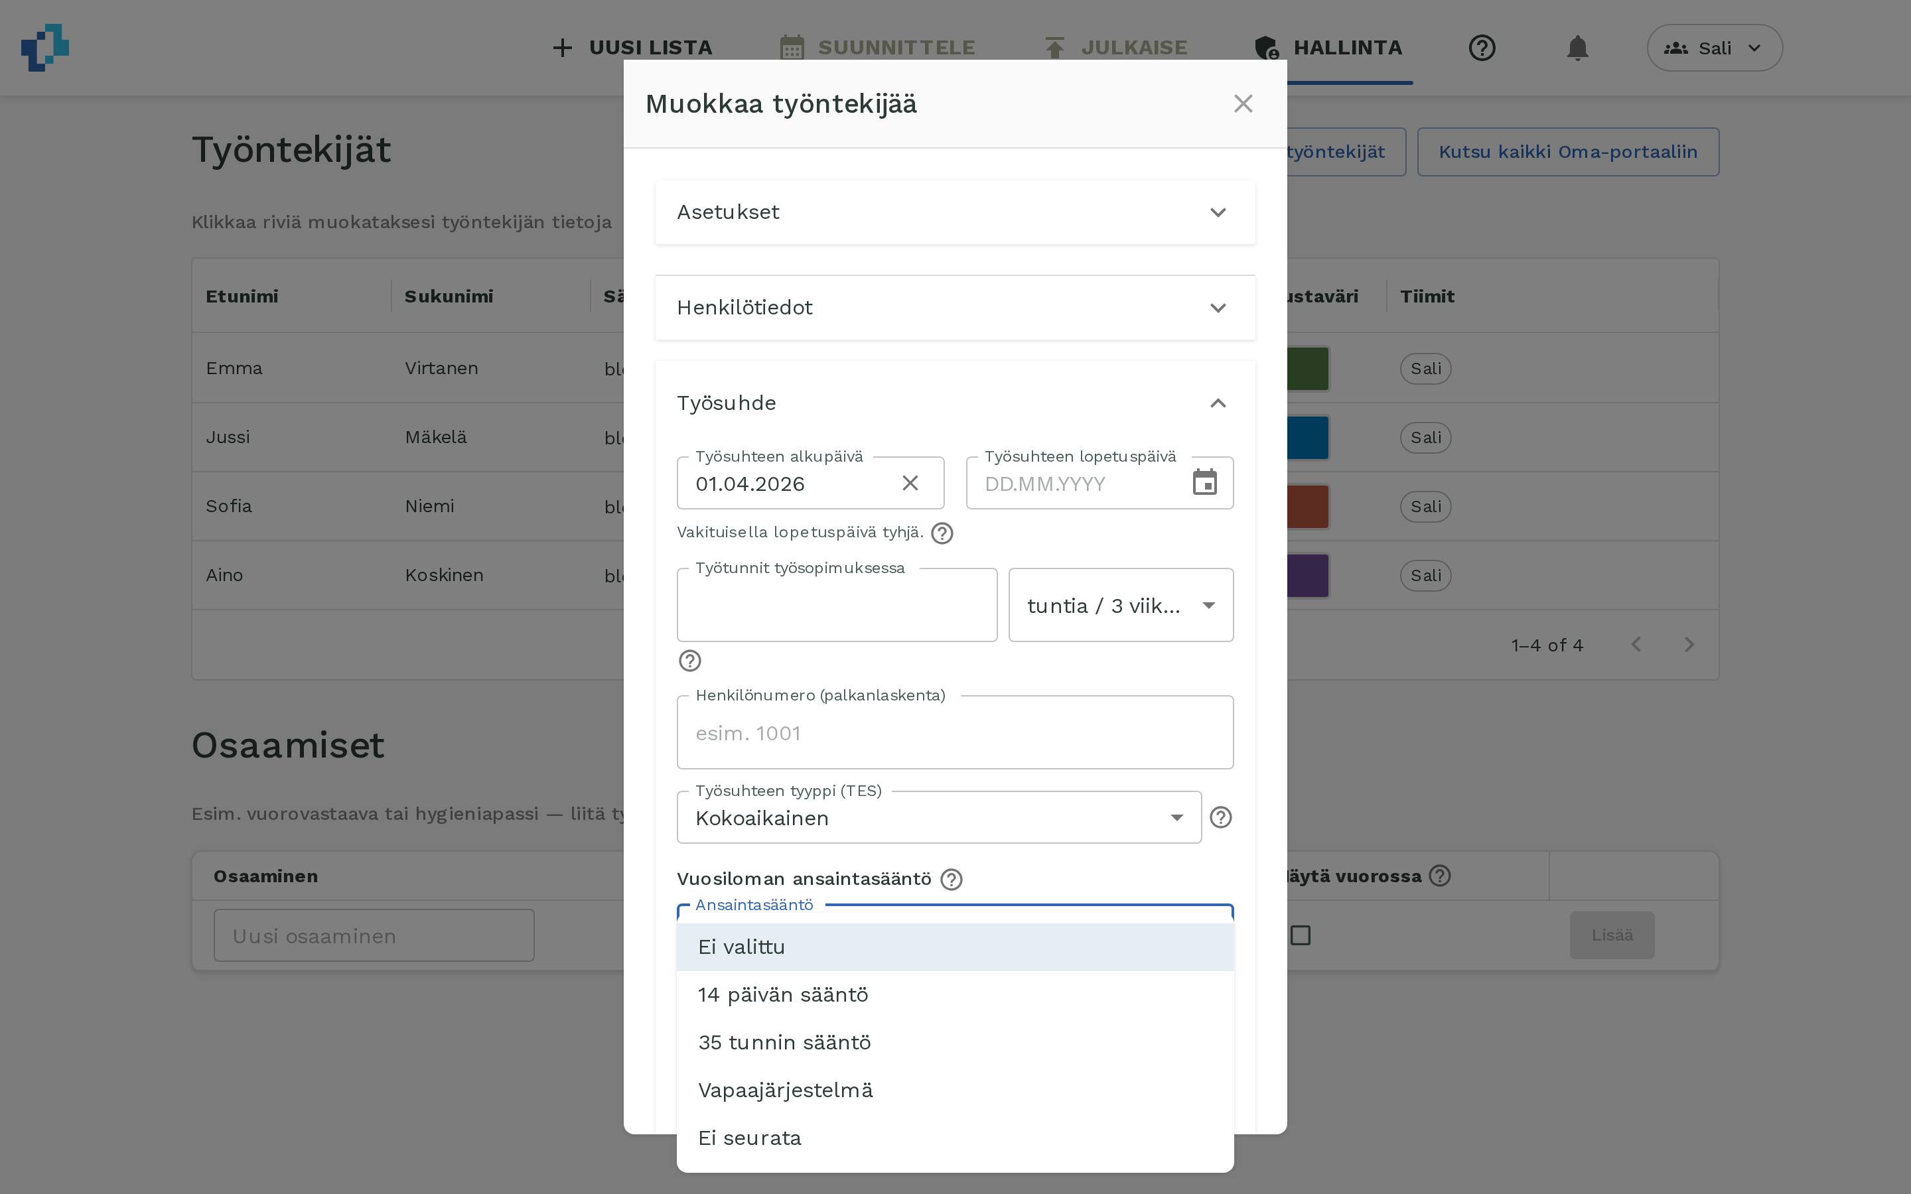Click help icon beside Työsuhteen tyyppi field
This screenshot has width=1911, height=1194.
tap(1220, 817)
